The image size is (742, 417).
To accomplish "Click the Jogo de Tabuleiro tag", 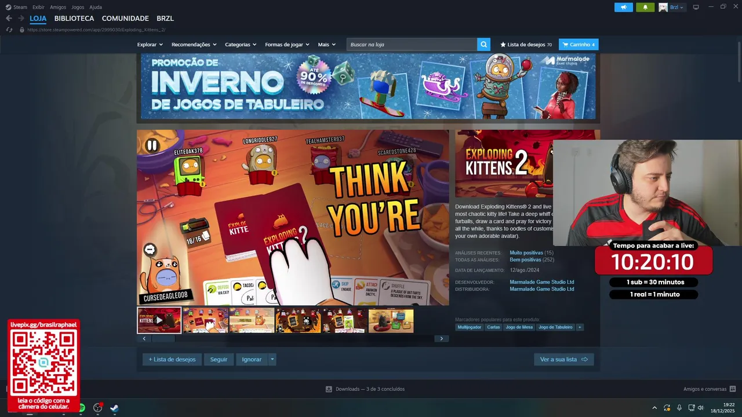I will coord(555,327).
